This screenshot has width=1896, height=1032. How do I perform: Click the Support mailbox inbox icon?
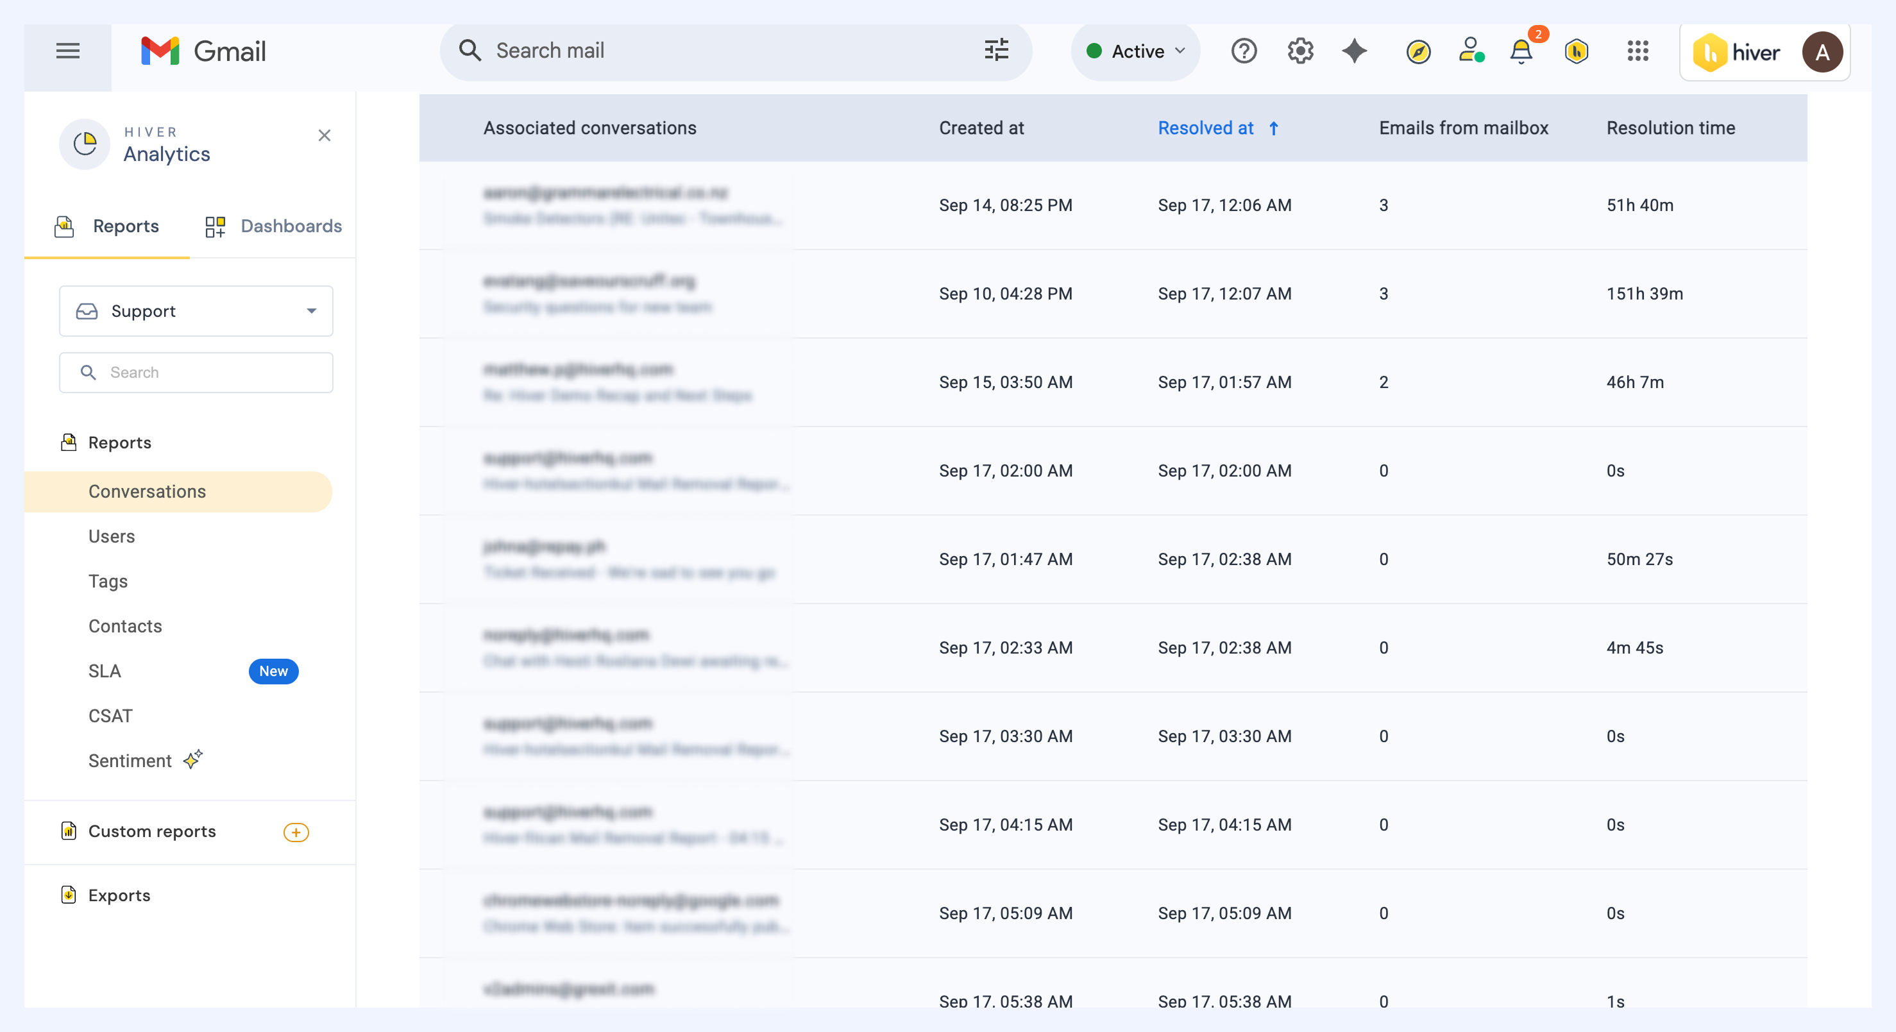pos(87,311)
